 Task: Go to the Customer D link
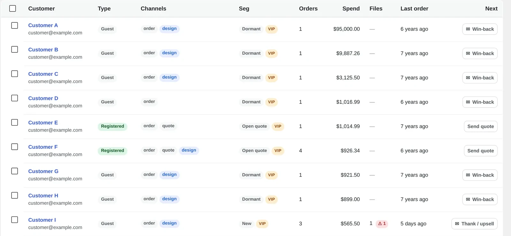[43, 98]
